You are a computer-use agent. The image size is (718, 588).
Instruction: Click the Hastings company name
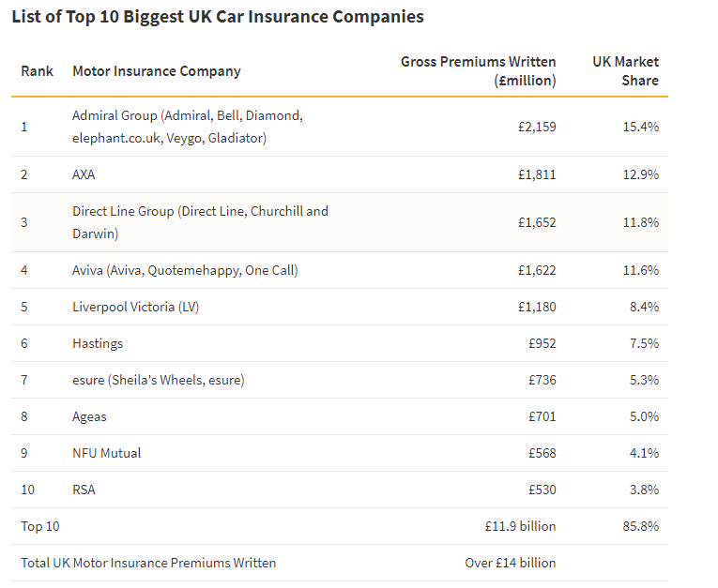click(98, 343)
